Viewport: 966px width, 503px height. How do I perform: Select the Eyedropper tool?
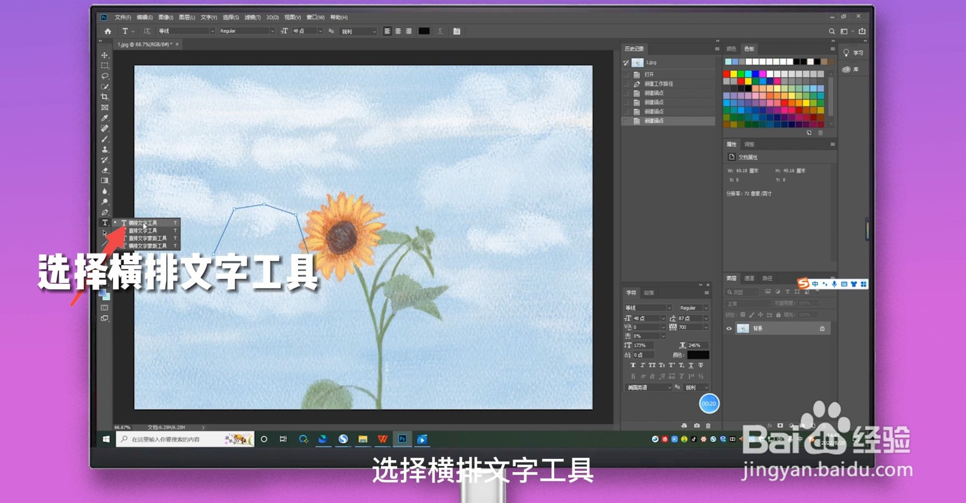point(104,118)
